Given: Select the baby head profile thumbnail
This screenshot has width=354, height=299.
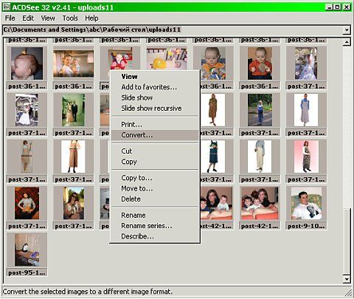Looking at the screenshot, I should (x=27, y=63).
